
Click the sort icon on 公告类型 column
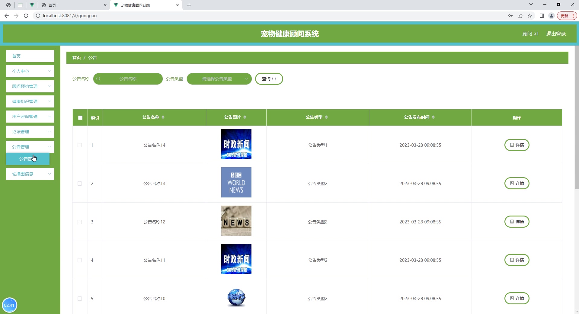(x=326, y=117)
